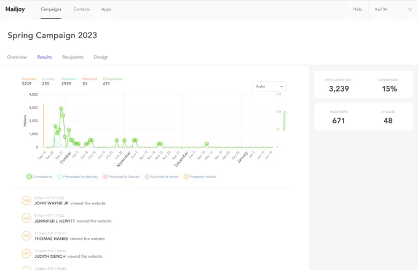Click the Postcards Sent 3,239 value

[x=339, y=89]
